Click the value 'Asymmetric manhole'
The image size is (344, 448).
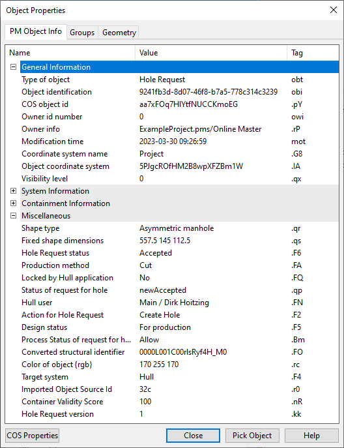pyautogui.click(x=177, y=228)
